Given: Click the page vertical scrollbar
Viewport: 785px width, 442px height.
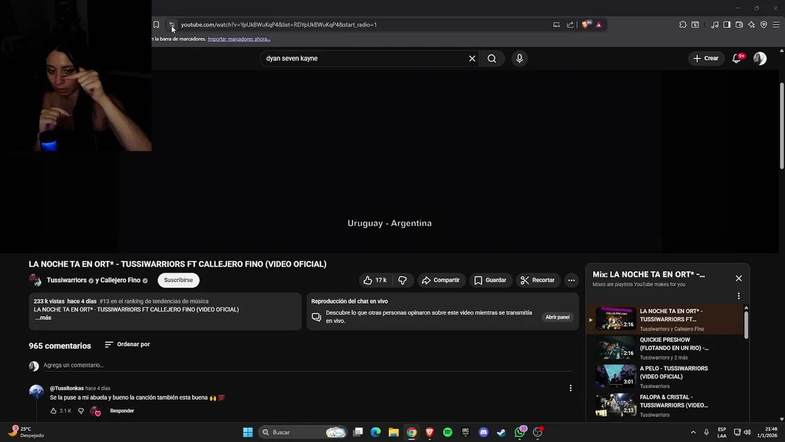Looking at the screenshot, I should [782, 126].
